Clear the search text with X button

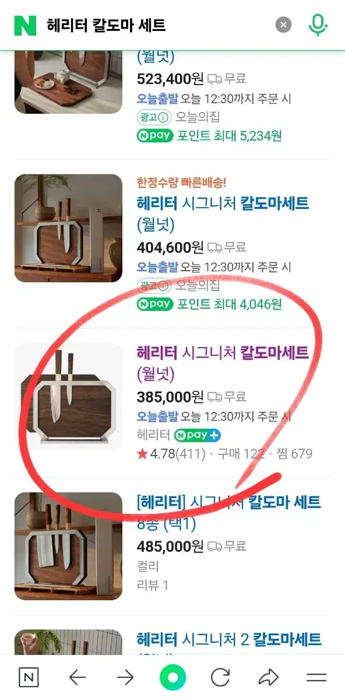283,25
